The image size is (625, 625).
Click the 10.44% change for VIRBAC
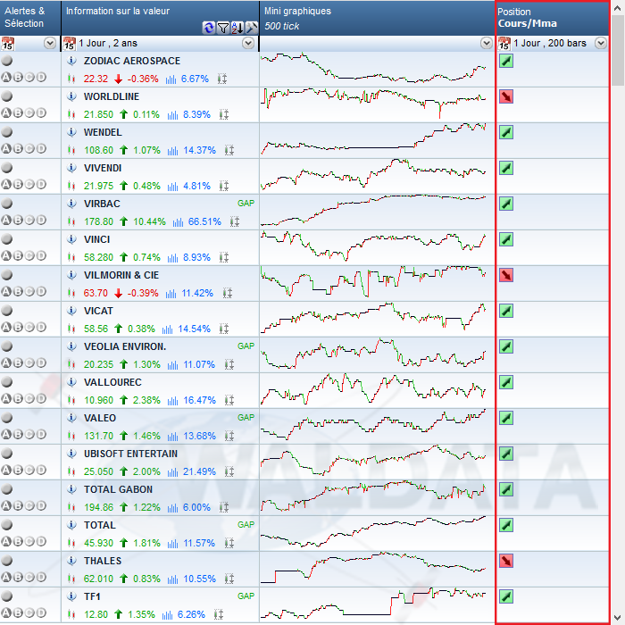click(149, 221)
